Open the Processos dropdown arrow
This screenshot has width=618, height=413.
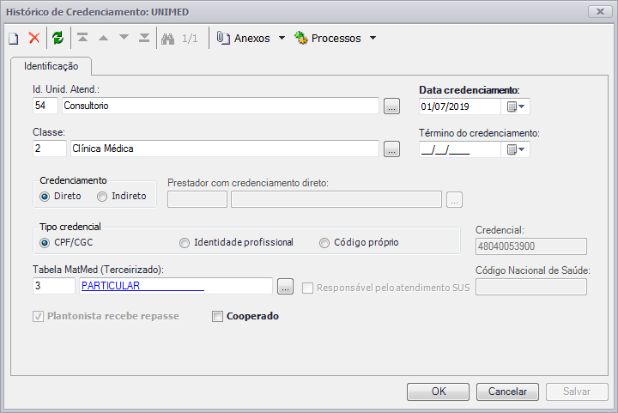(373, 39)
